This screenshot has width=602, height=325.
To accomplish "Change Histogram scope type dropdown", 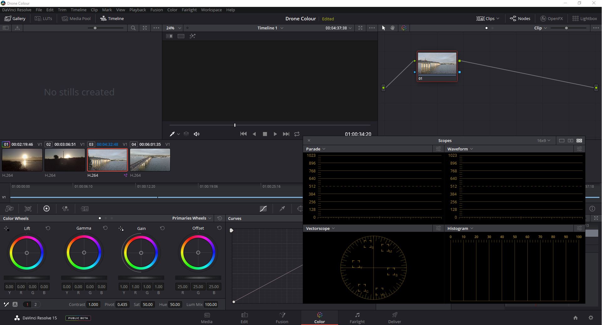I will click(460, 228).
